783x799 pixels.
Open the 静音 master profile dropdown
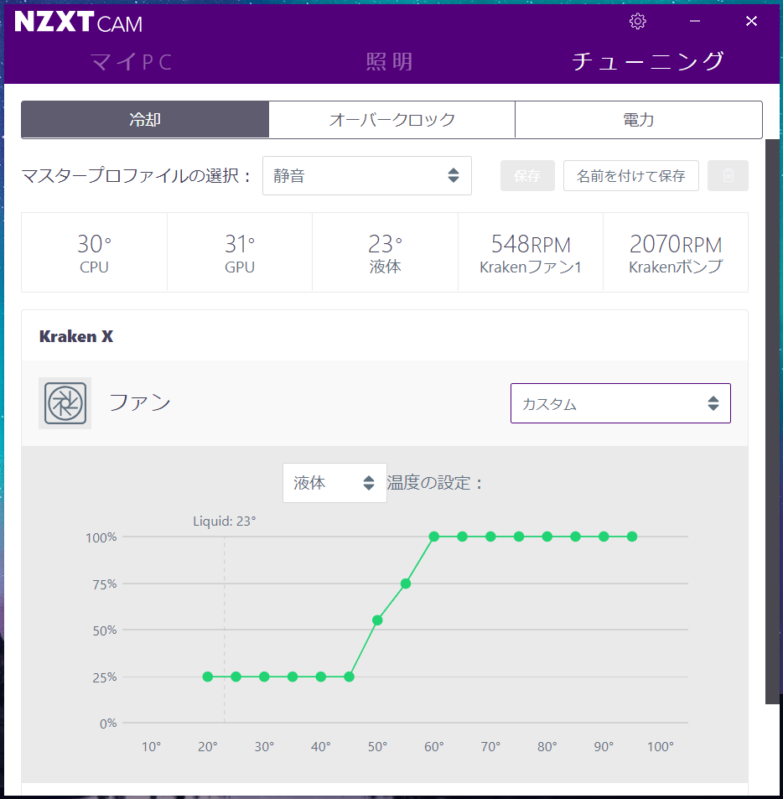(367, 176)
